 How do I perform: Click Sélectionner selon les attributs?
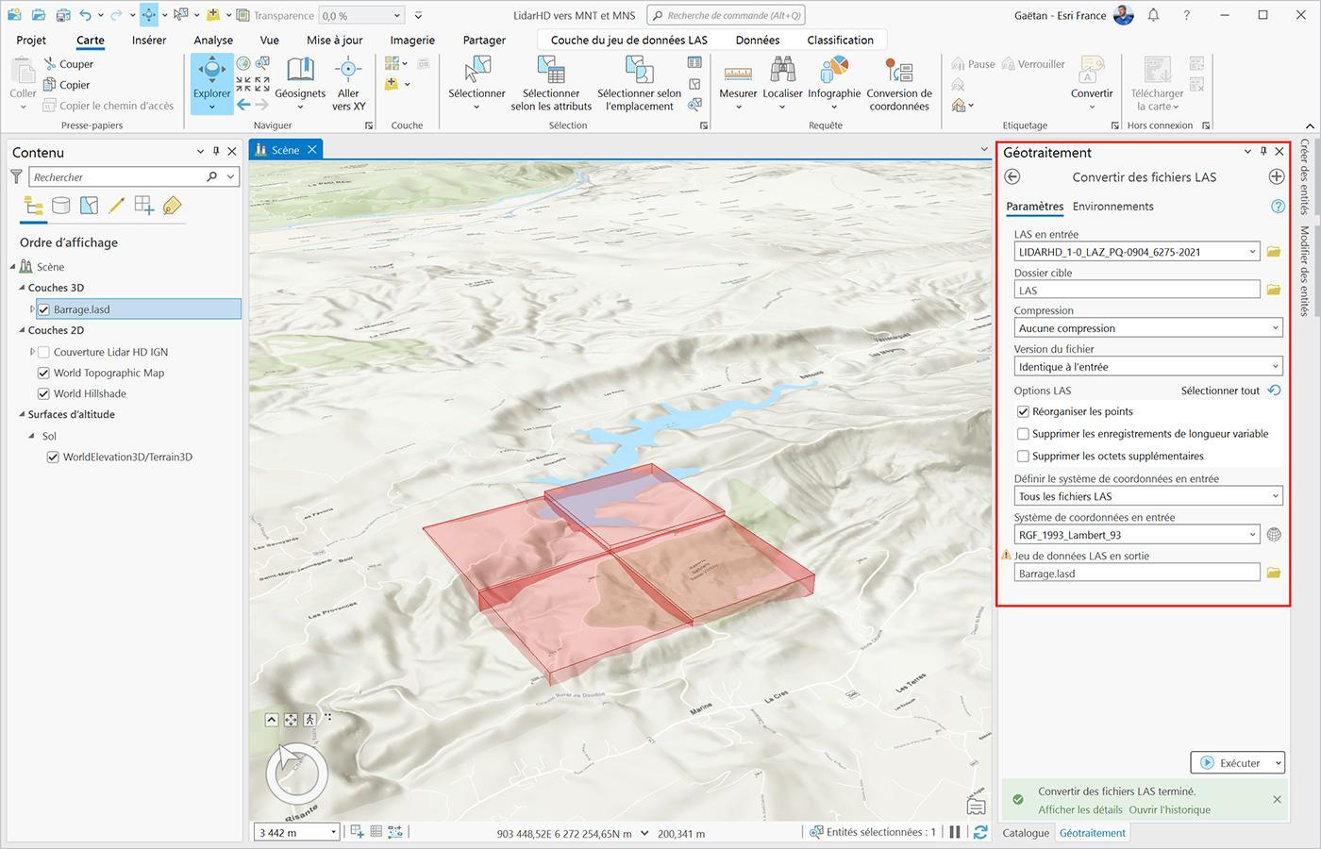[551, 83]
